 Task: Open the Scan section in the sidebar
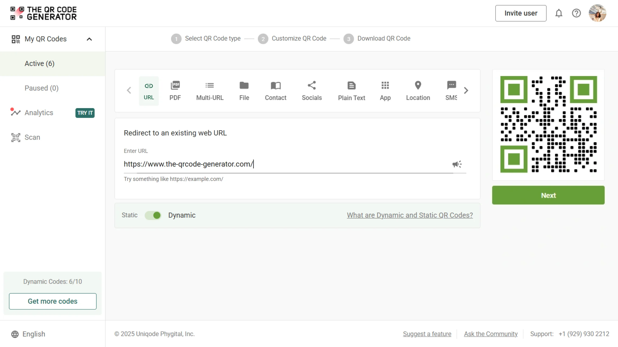[x=32, y=137]
